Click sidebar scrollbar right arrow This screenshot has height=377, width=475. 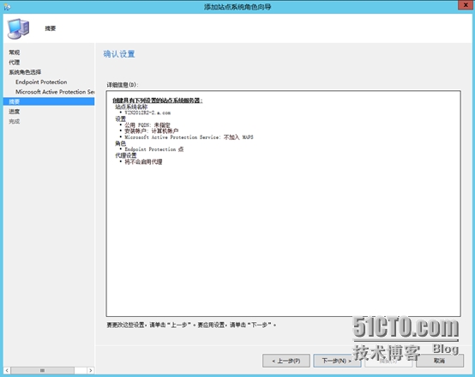point(90,370)
